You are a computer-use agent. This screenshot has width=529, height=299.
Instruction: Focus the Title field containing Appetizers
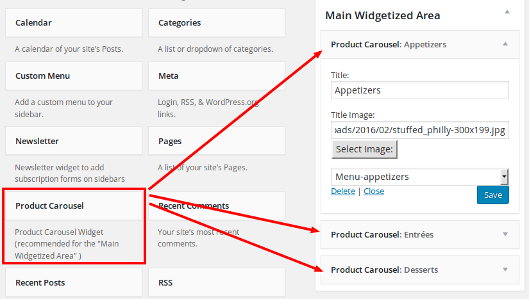(419, 90)
